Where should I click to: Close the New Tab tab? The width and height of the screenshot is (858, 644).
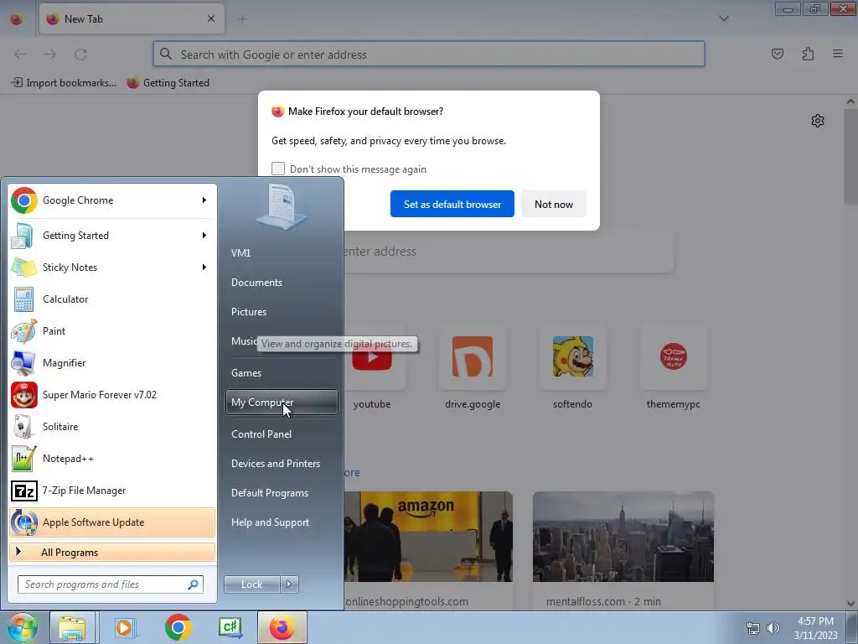[x=211, y=18]
